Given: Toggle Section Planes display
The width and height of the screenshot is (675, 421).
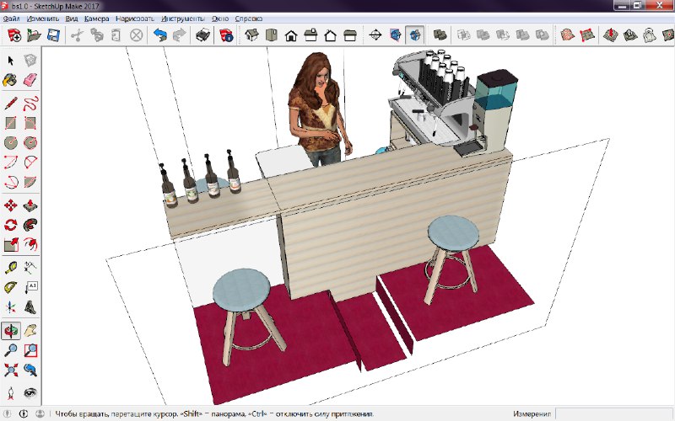Looking at the screenshot, I should (395, 35).
